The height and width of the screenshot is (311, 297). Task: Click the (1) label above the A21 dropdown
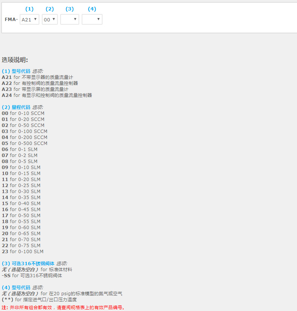click(29, 9)
